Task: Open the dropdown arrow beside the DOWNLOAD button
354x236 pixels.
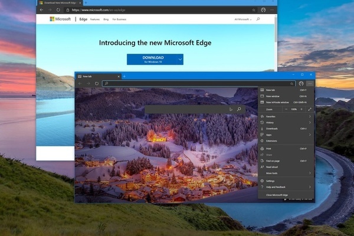Action: (180, 60)
